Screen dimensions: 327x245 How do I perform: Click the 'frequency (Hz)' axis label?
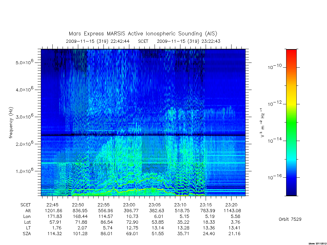coord(11,123)
